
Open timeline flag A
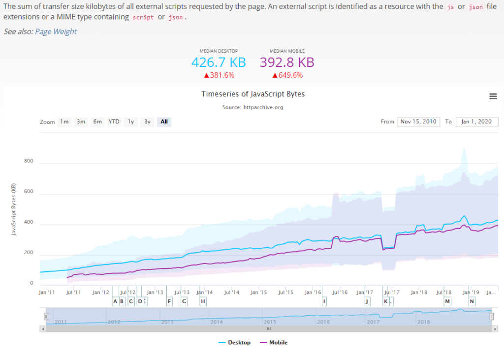click(x=115, y=301)
